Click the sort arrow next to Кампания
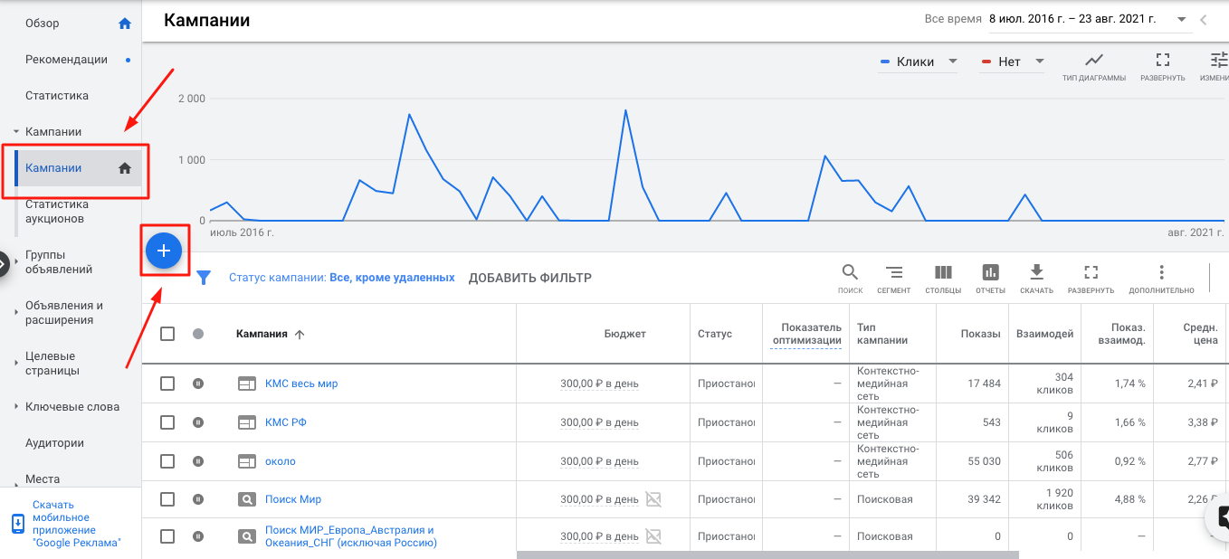 pyautogui.click(x=300, y=334)
